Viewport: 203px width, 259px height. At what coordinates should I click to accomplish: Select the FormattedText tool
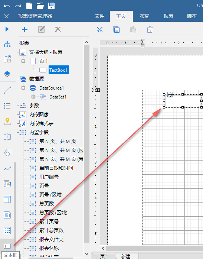tap(7, 215)
